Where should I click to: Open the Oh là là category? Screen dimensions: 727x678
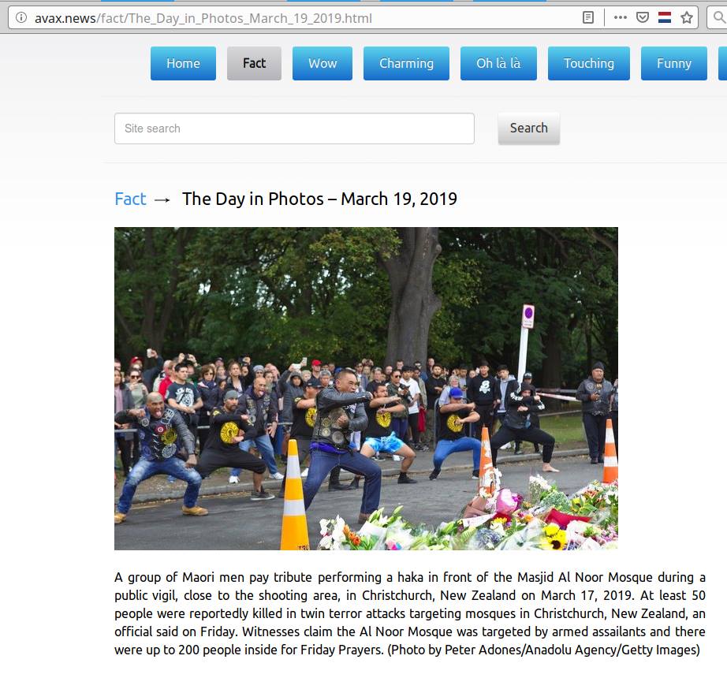(x=498, y=63)
